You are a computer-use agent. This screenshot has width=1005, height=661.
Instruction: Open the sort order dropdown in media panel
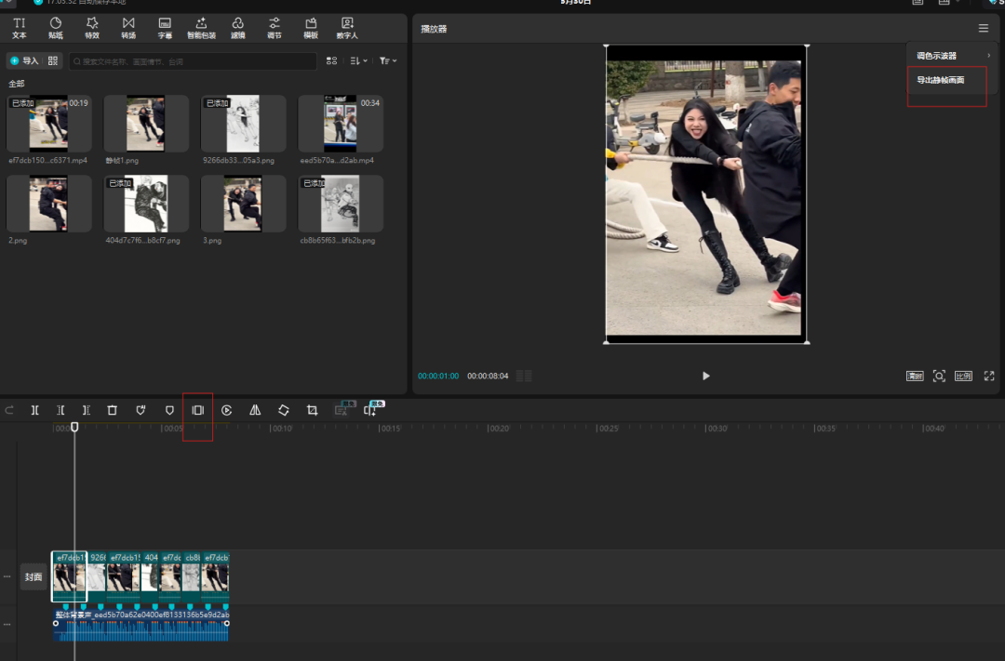358,61
